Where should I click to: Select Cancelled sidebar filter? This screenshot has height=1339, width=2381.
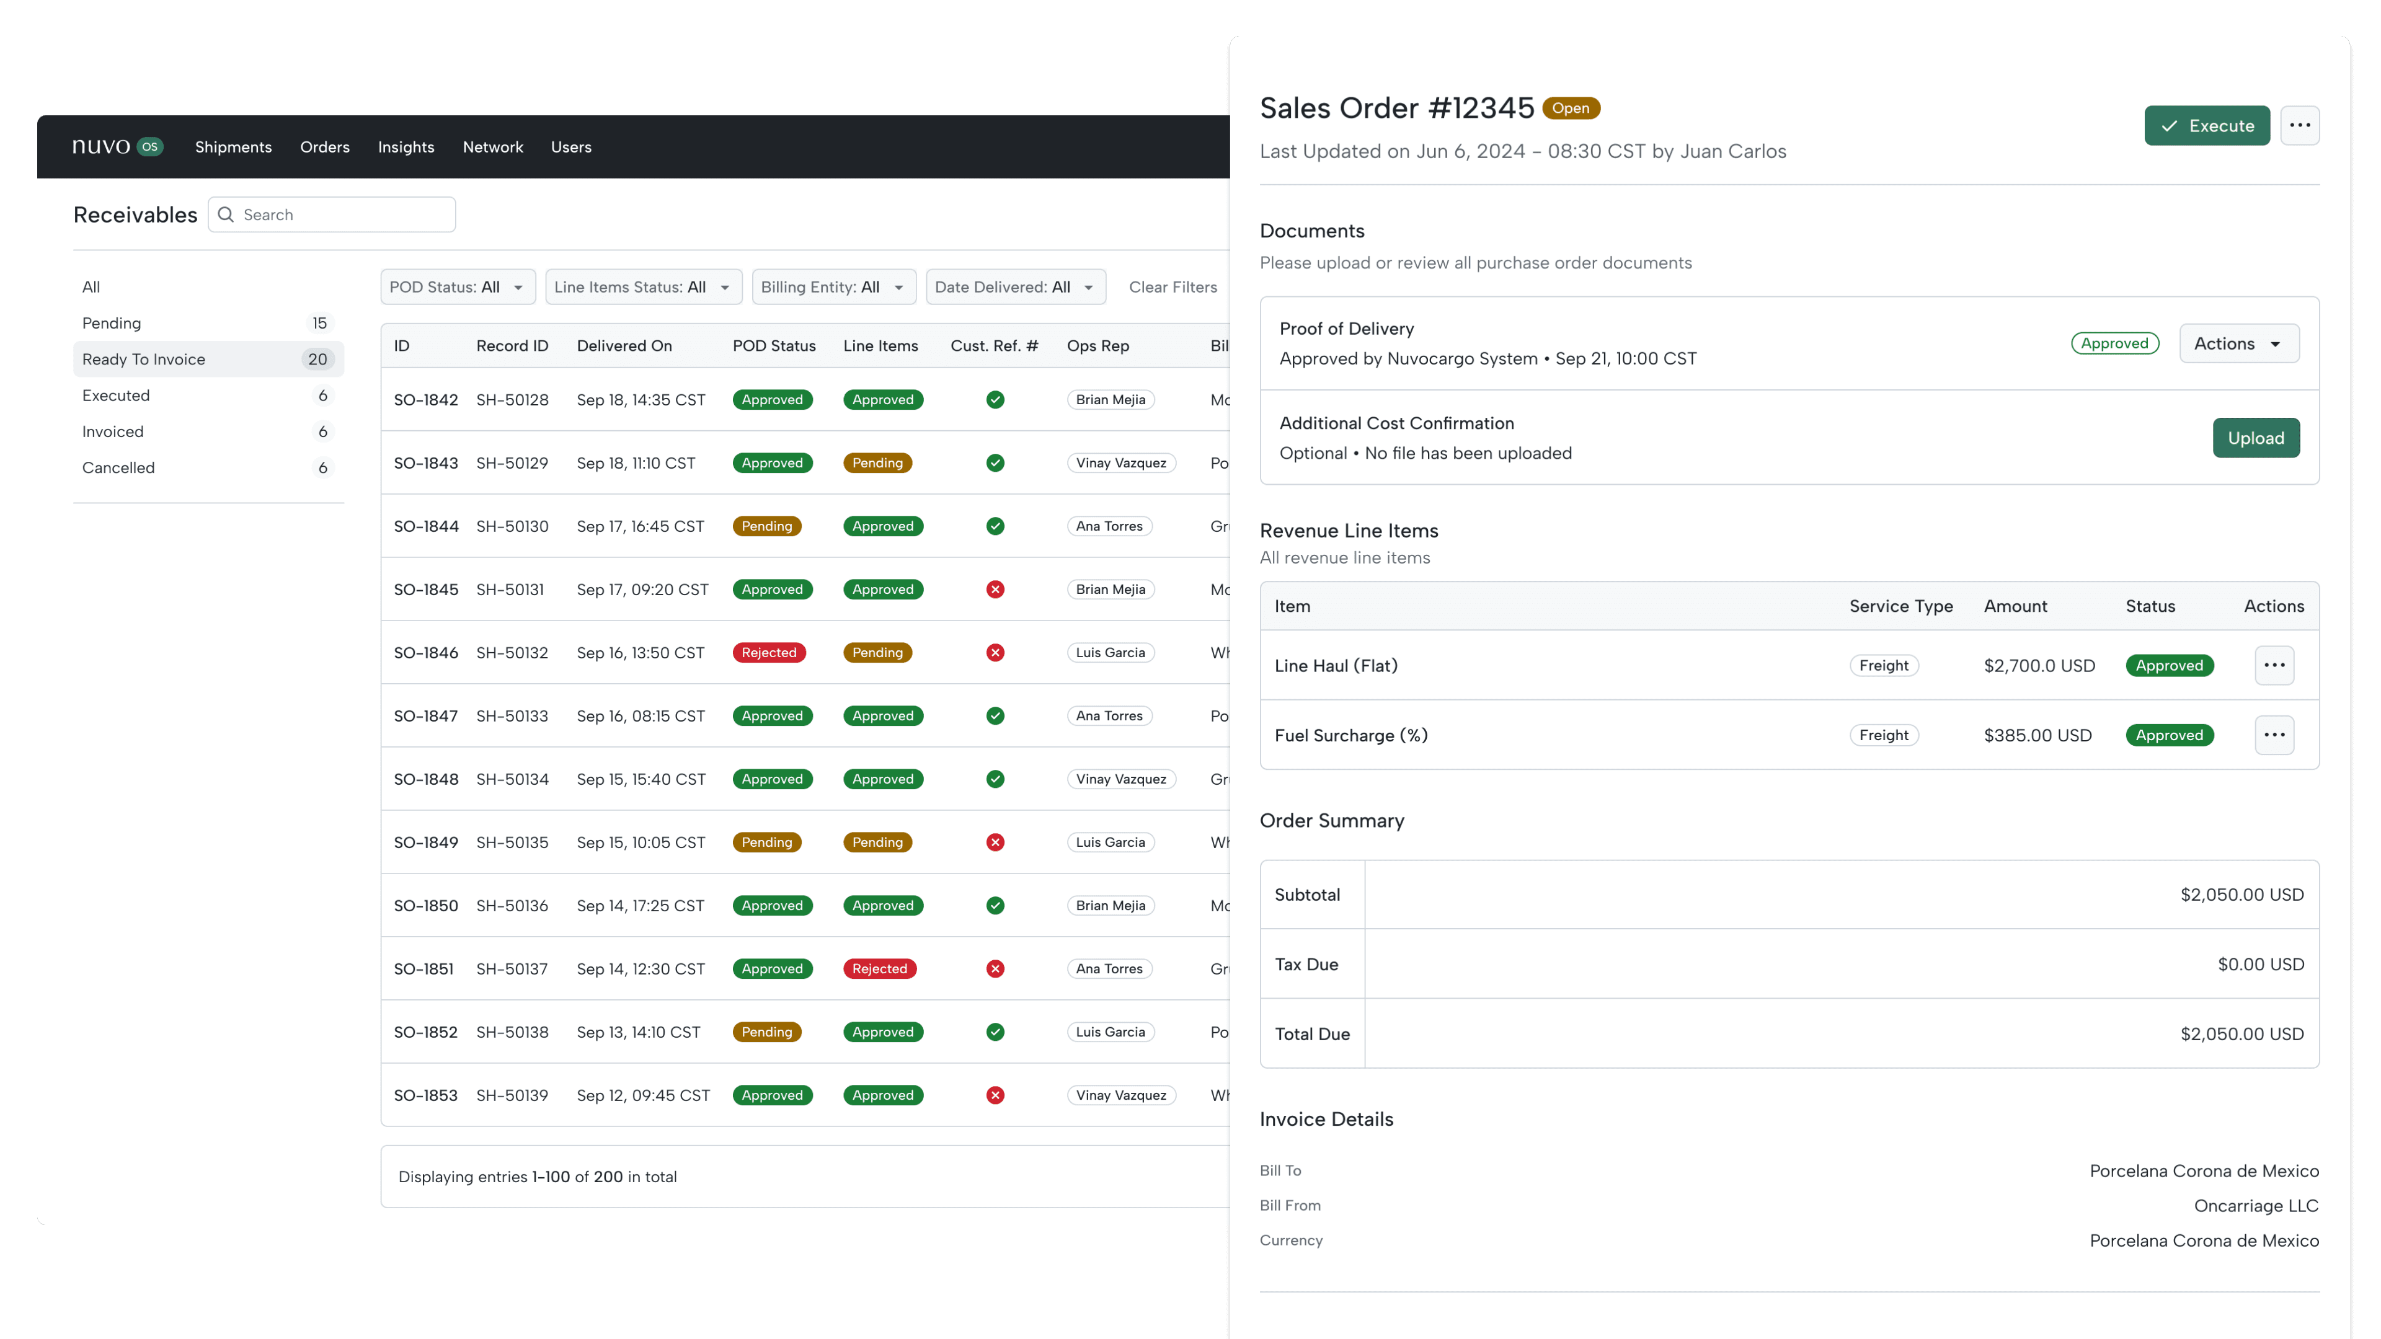point(208,467)
